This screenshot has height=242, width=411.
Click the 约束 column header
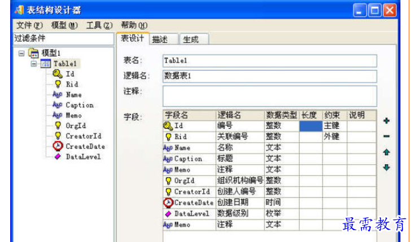pyautogui.click(x=335, y=115)
